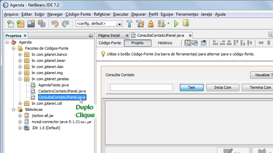
Task: Collapse the br.com.jplanet.janelas package
Action: [x=20, y=79]
